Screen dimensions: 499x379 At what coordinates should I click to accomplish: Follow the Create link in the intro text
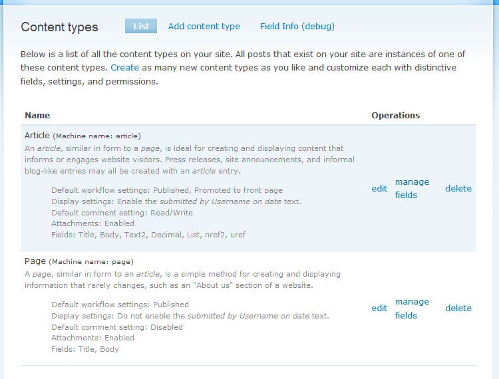pos(125,68)
